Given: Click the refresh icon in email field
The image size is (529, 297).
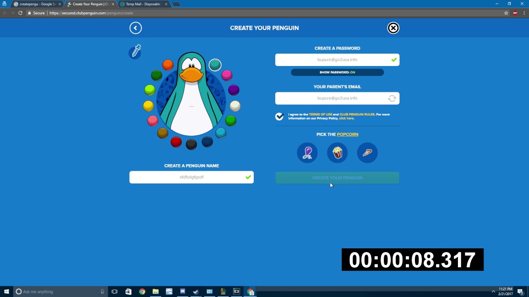Looking at the screenshot, I should (x=392, y=98).
